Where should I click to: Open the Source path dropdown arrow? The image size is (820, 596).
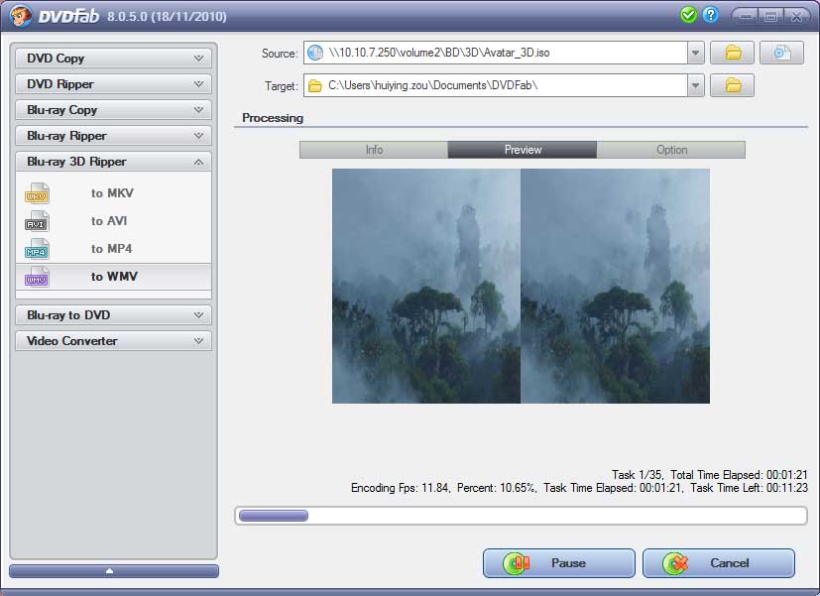point(695,53)
